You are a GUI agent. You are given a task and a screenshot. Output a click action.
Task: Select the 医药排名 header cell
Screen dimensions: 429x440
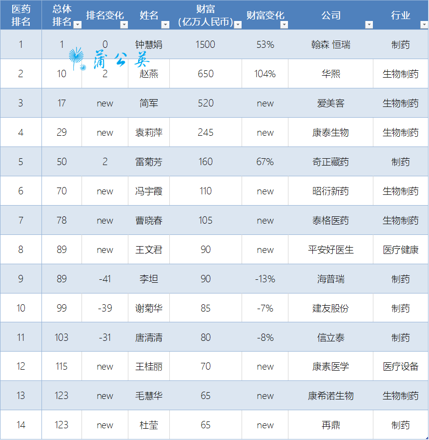[21, 15]
